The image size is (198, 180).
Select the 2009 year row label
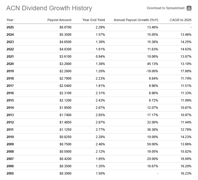tap(10, 144)
